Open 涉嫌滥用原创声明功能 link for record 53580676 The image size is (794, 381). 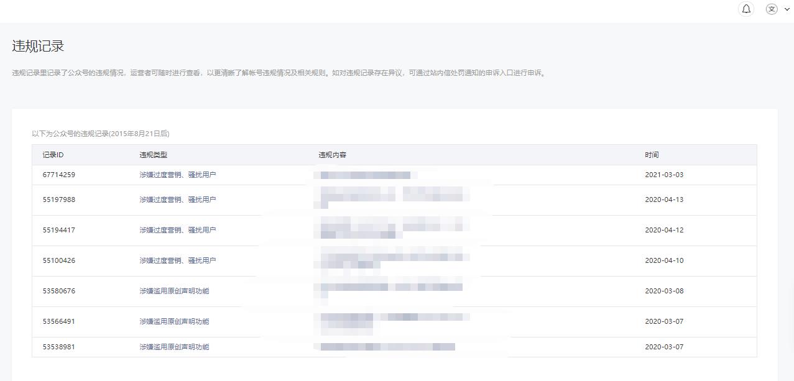[x=174, y=291]
